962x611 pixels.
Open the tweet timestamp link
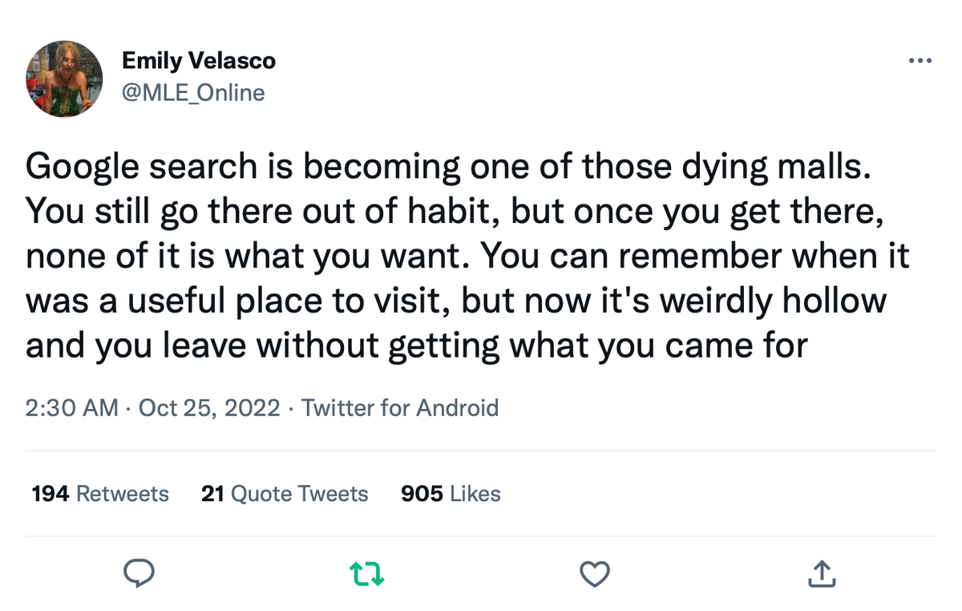pyautogui.click(x=72, y=408)
